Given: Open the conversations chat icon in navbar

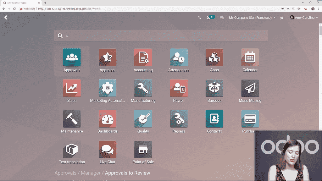Looking at the screenshot, I should (222, 18).
